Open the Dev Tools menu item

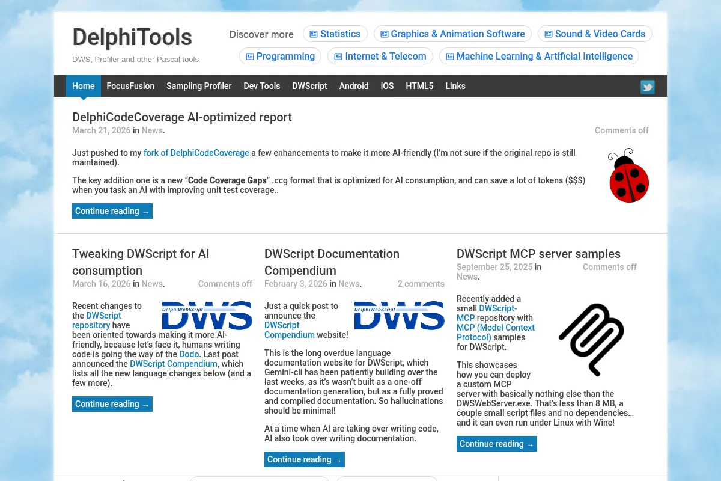[262, 86]
